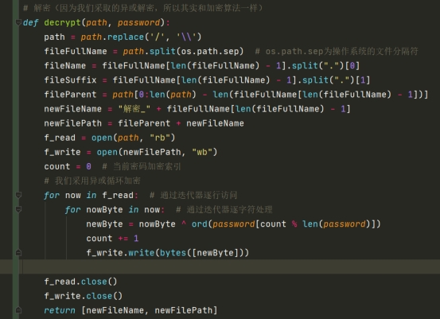Click 'f_read.close()' line
Screen dimensions: 440x319
point(80,282)
